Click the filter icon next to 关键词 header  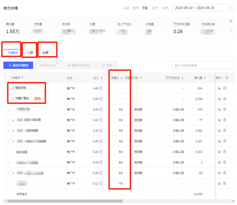tap(22, 78)
